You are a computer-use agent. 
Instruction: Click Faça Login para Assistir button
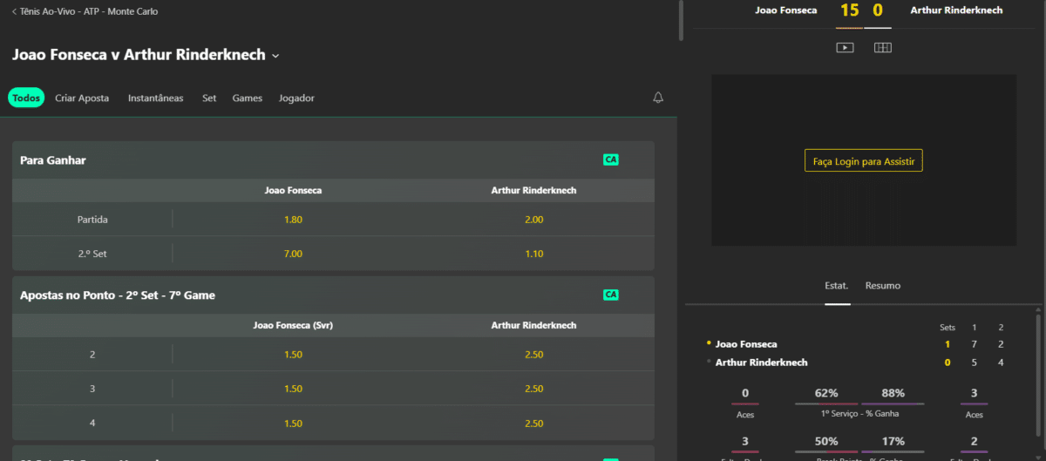[x=864, y=161]
